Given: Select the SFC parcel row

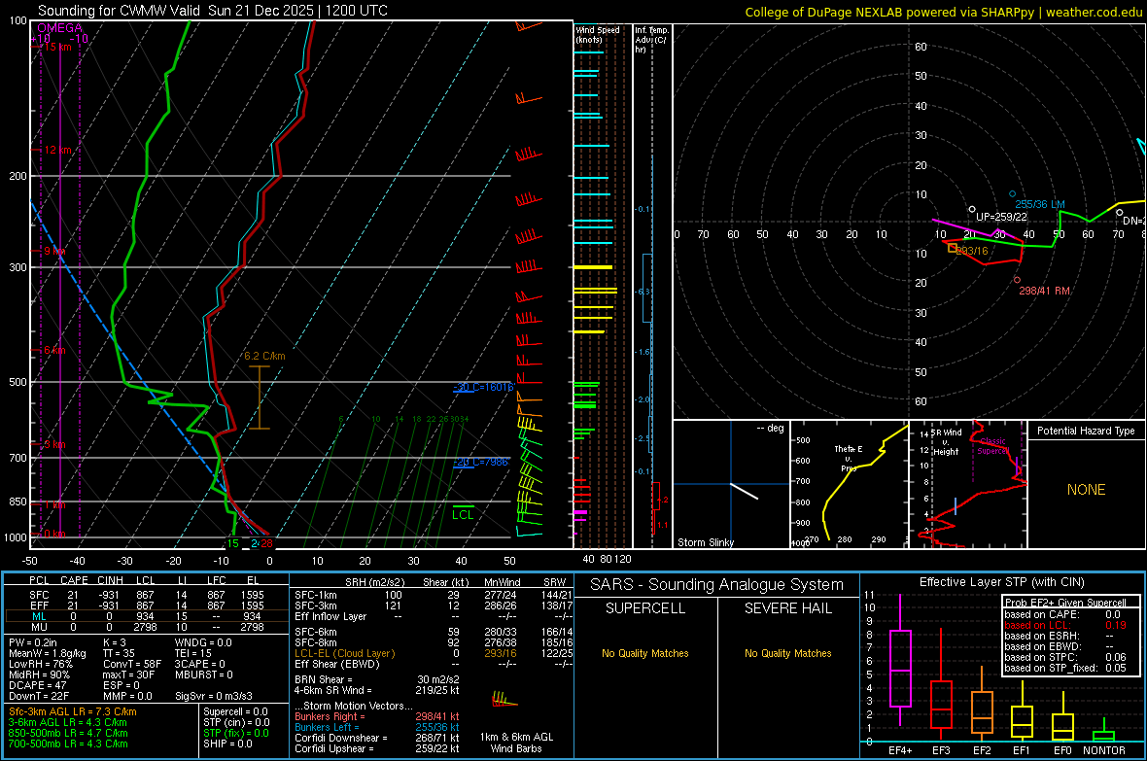Looking at the screenshot, I should [x=146, y=595].
